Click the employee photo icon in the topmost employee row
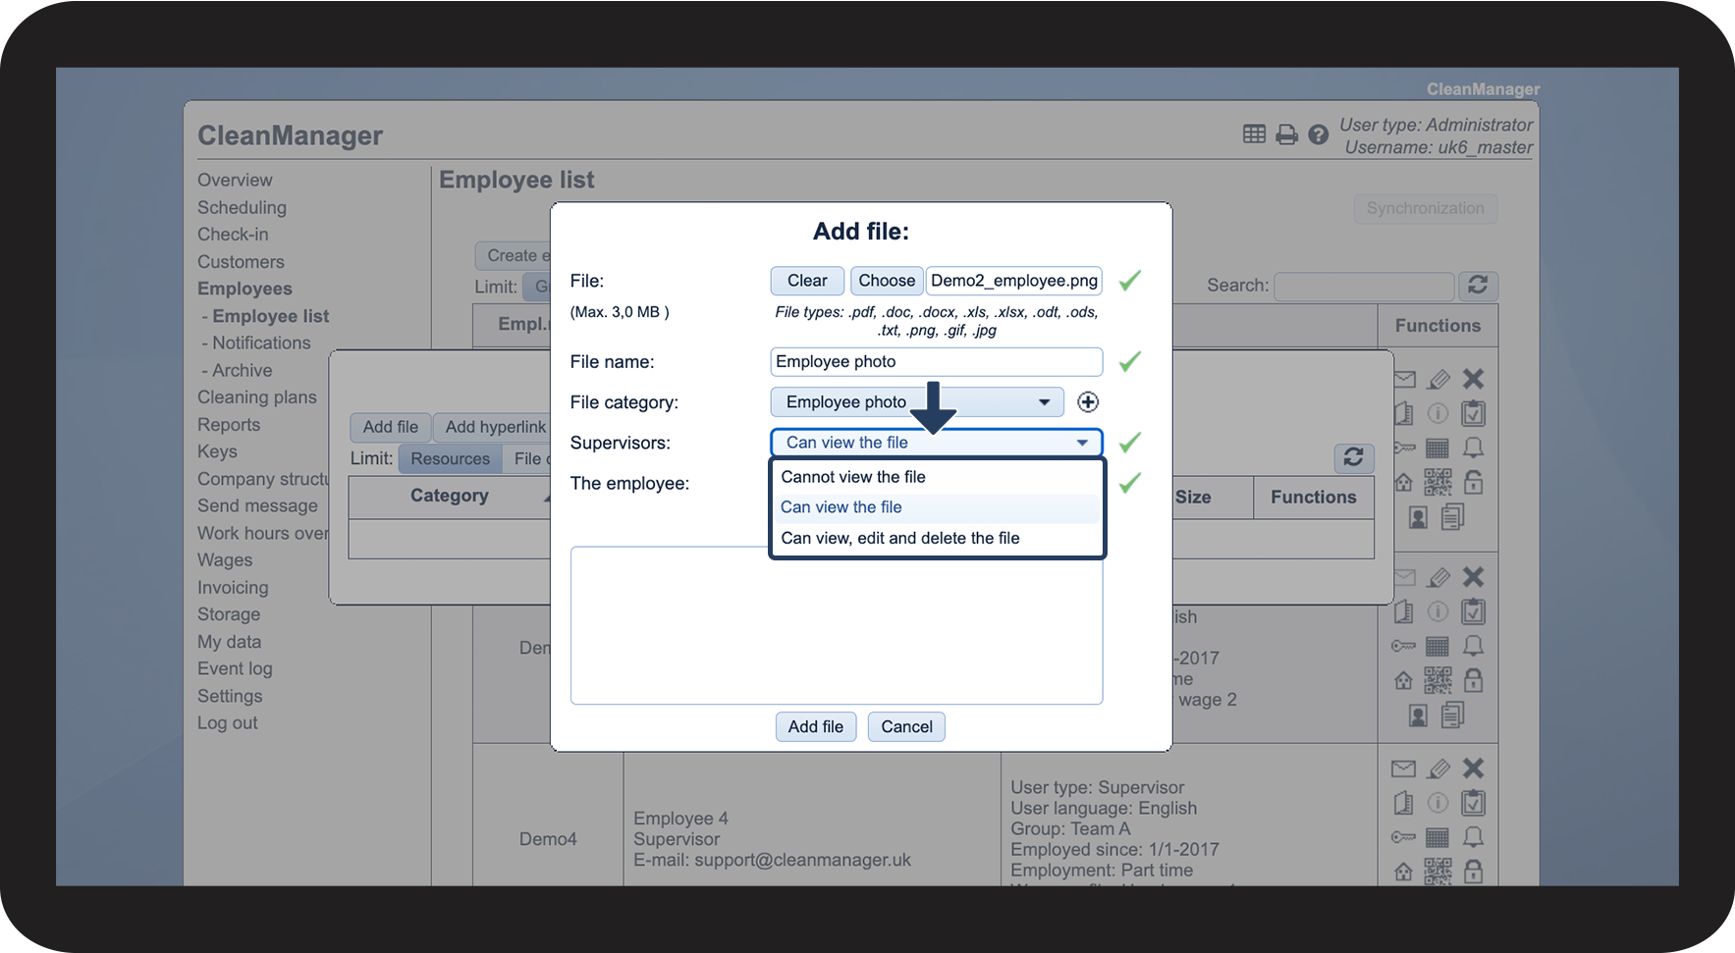 1418,517
